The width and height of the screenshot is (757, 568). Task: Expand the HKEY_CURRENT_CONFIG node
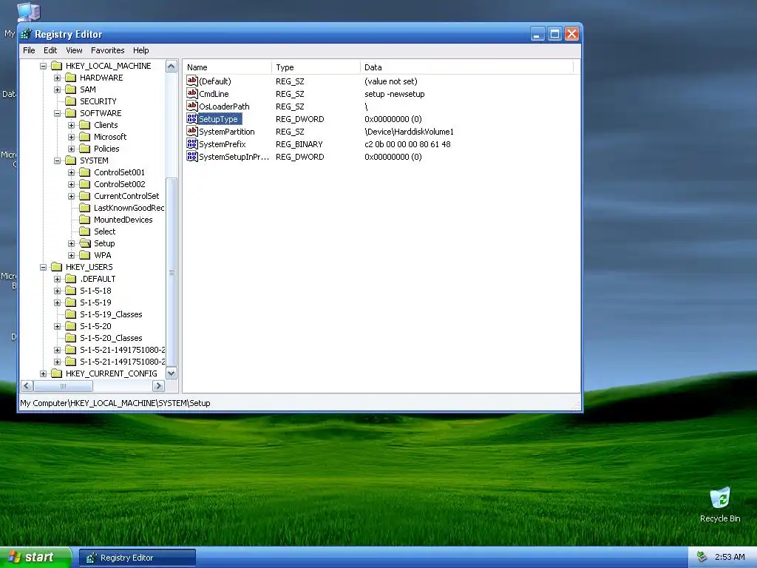[43, 373]
